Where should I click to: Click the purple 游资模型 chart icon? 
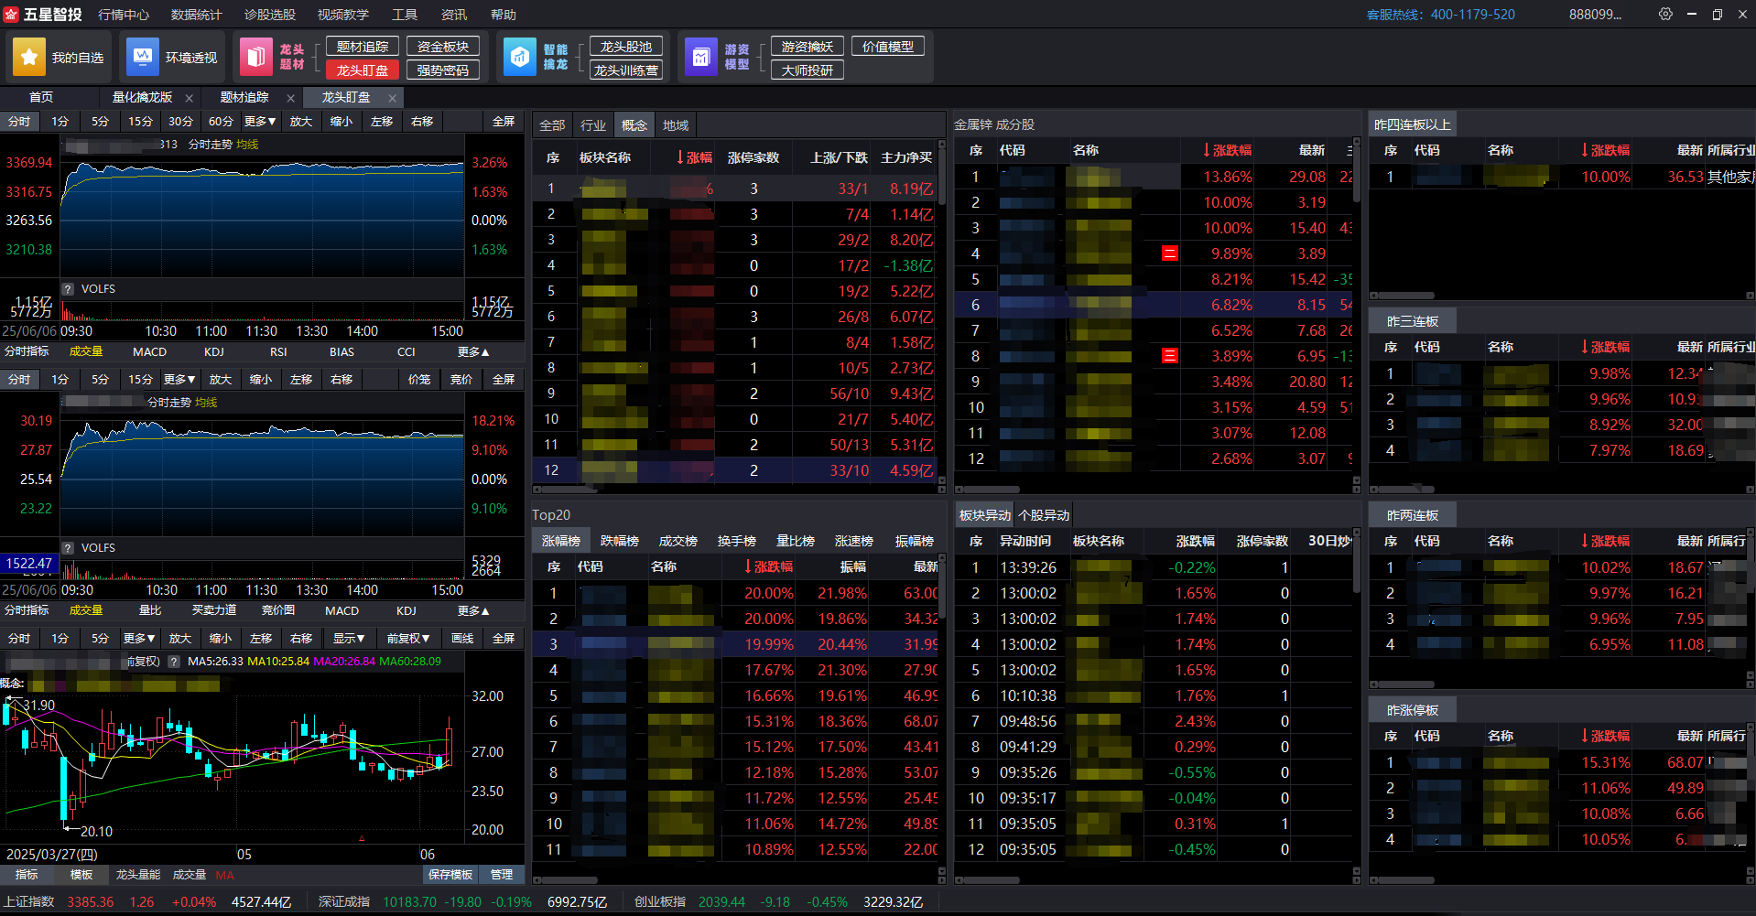click(x=701, y=57)
